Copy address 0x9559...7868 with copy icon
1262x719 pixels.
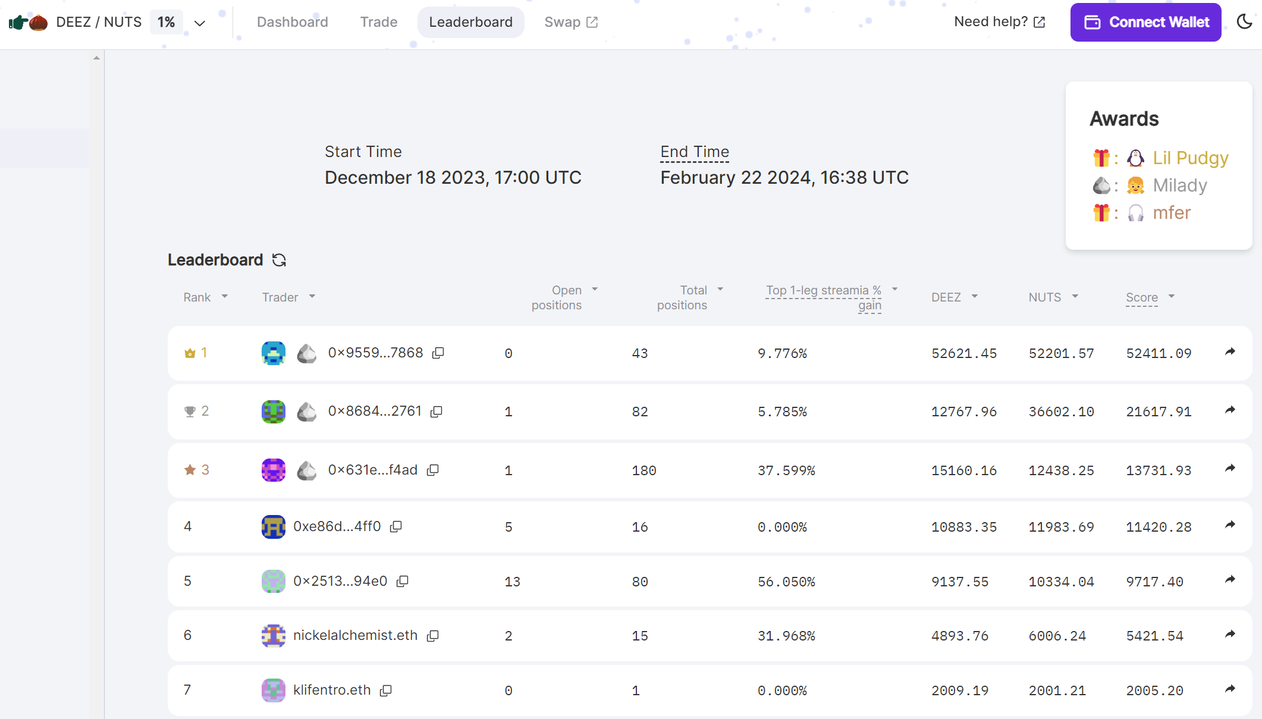coord(438,353)
